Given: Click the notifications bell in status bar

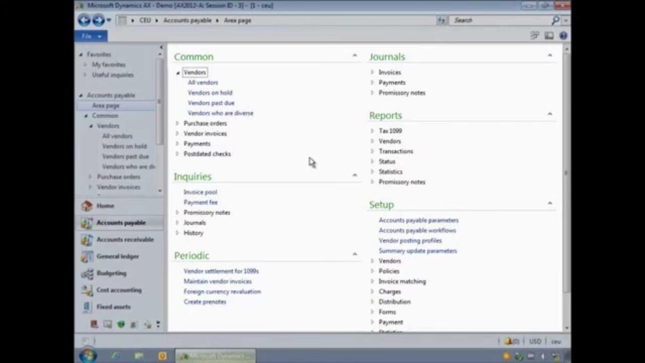Looking at the screenshot, I should 508,341.
